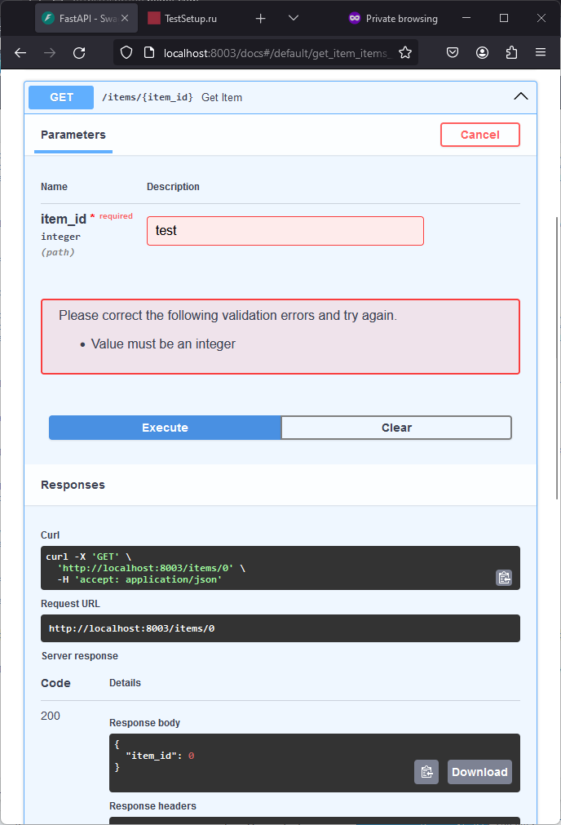Click the blue GET method badge
561x825 pixels.
tap(61, 97)
